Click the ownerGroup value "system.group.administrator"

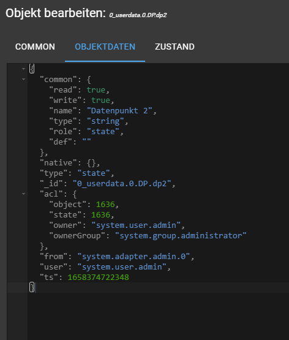[x=181, y=235]
